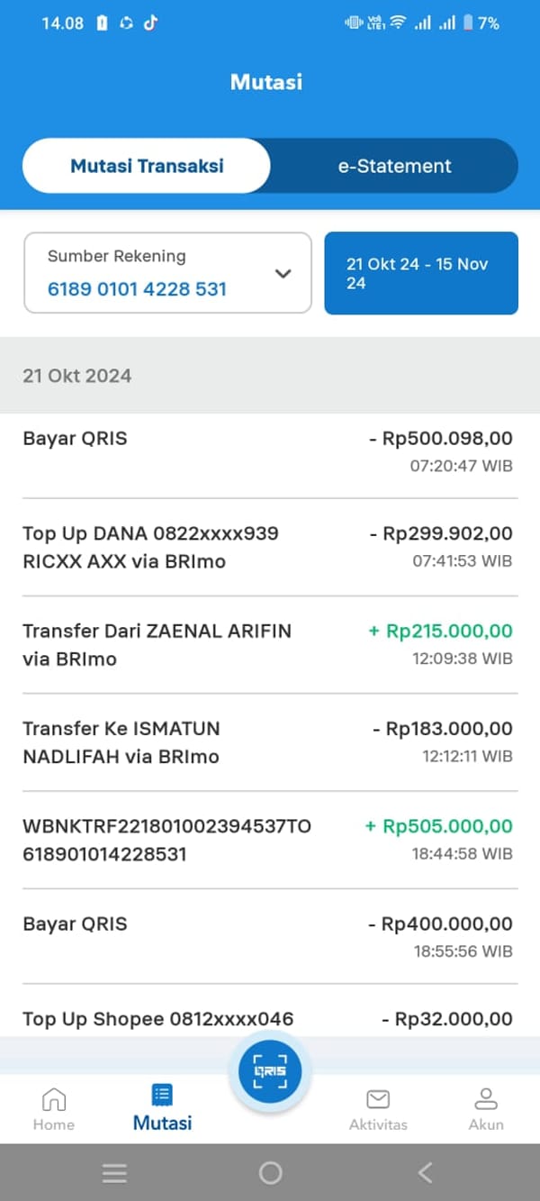
Task: Open the Top Up Shopee transaction
Action: (x=270, y=1019)
